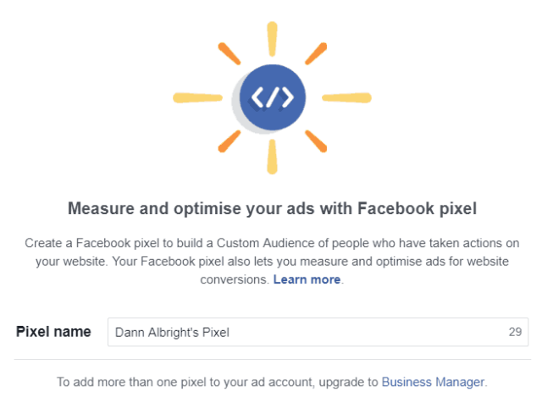Click the yellow ray left of the code icon
Image resolution: width=542 pixels, height=397 pixels.
tap(196, 97)
